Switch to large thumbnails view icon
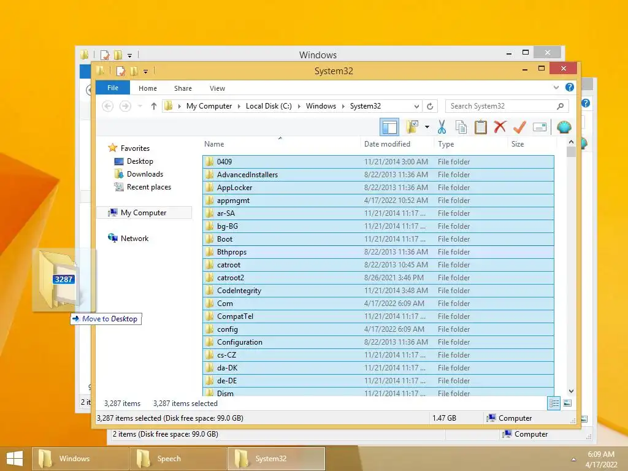Viewport: 628px width, 471px height. (x=567, y=404)
